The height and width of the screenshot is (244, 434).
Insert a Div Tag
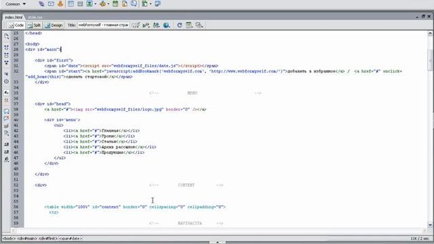click(x=80, y=4)
